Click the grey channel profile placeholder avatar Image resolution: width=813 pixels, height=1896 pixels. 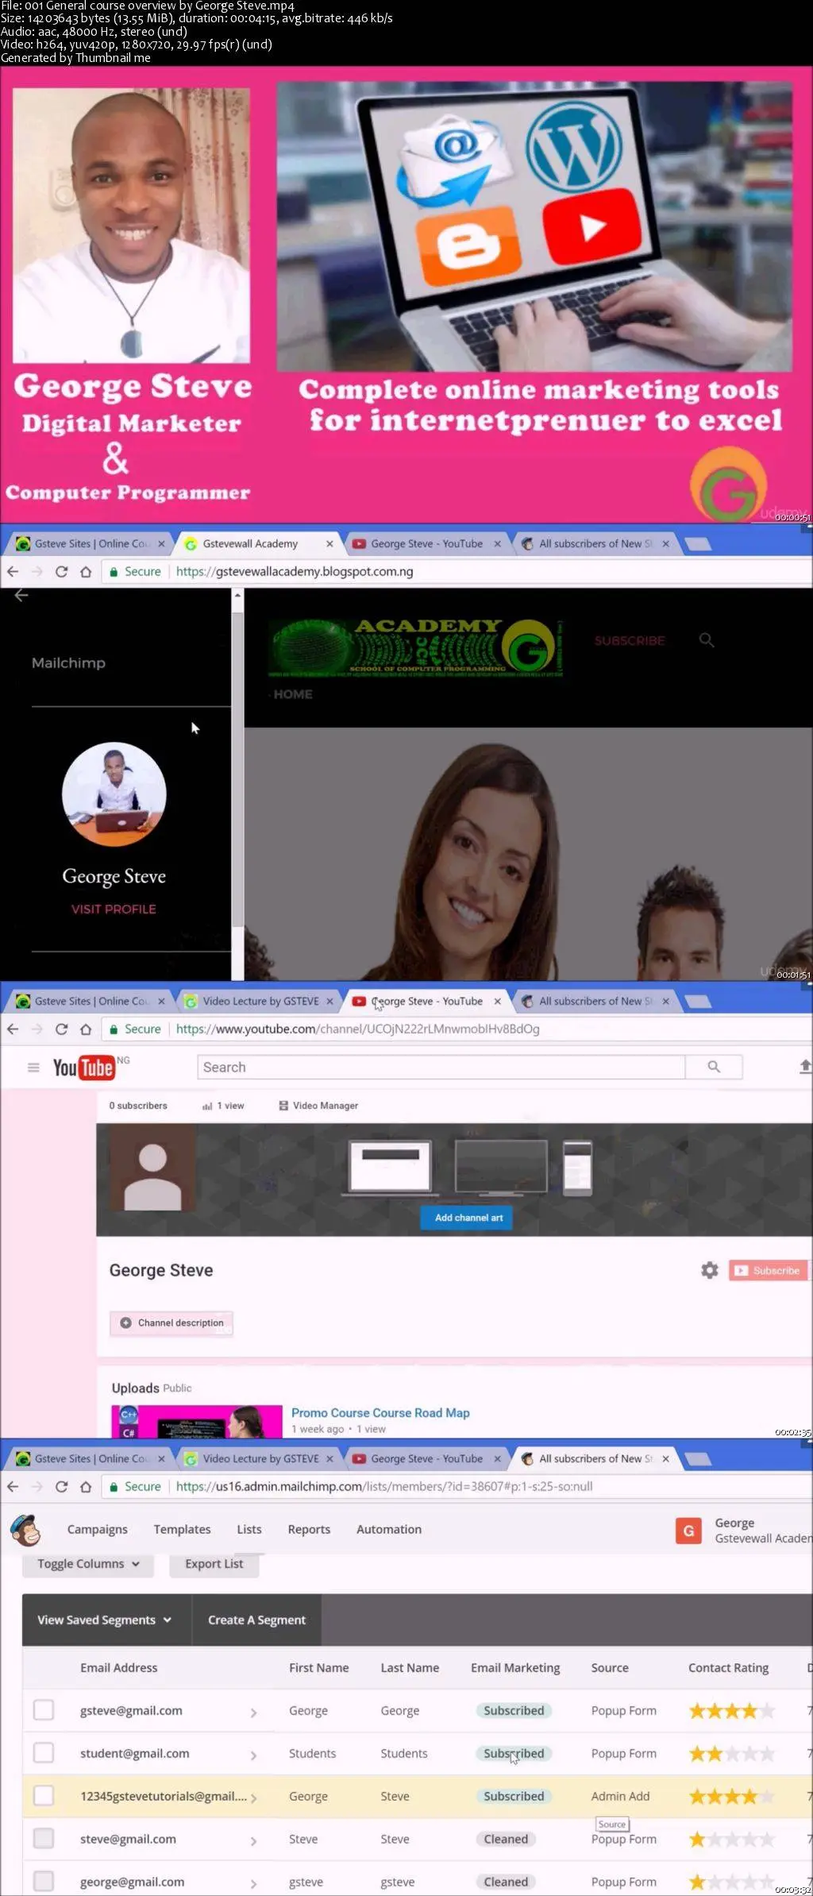point(152,1168)
